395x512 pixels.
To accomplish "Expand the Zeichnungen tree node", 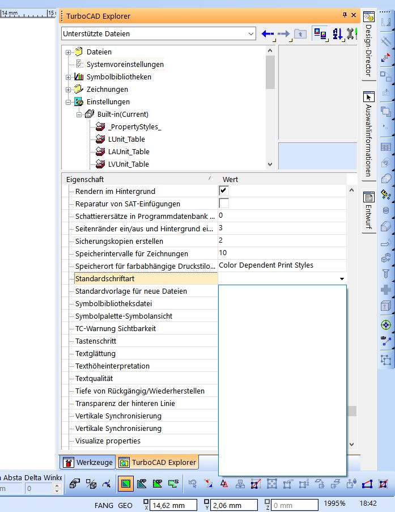I will tap(68, 90).
